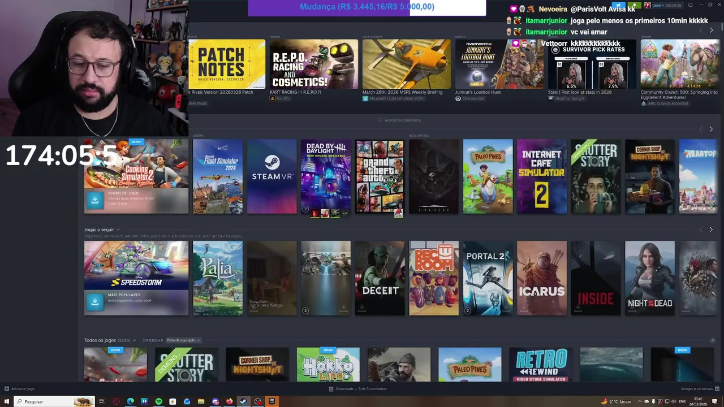The width and height of the screenshot is (724, 407).
Task: Open Firefox from the taskbar
Action: (x=229, y=401)
